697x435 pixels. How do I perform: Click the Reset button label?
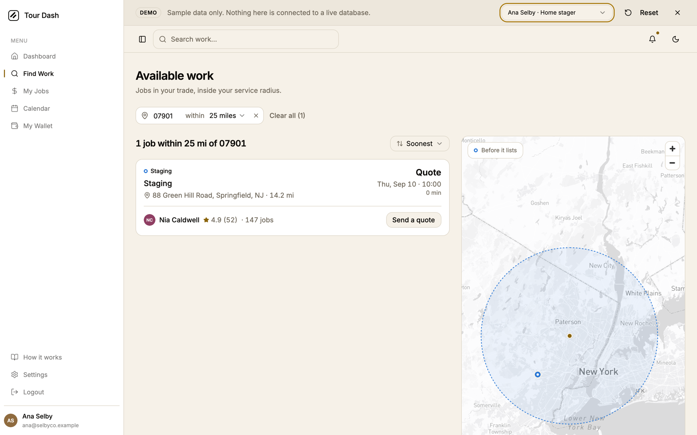pyautogui.click(x=649, y=13)
